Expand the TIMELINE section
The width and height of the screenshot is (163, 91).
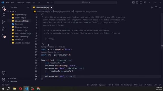coord(13,82)
